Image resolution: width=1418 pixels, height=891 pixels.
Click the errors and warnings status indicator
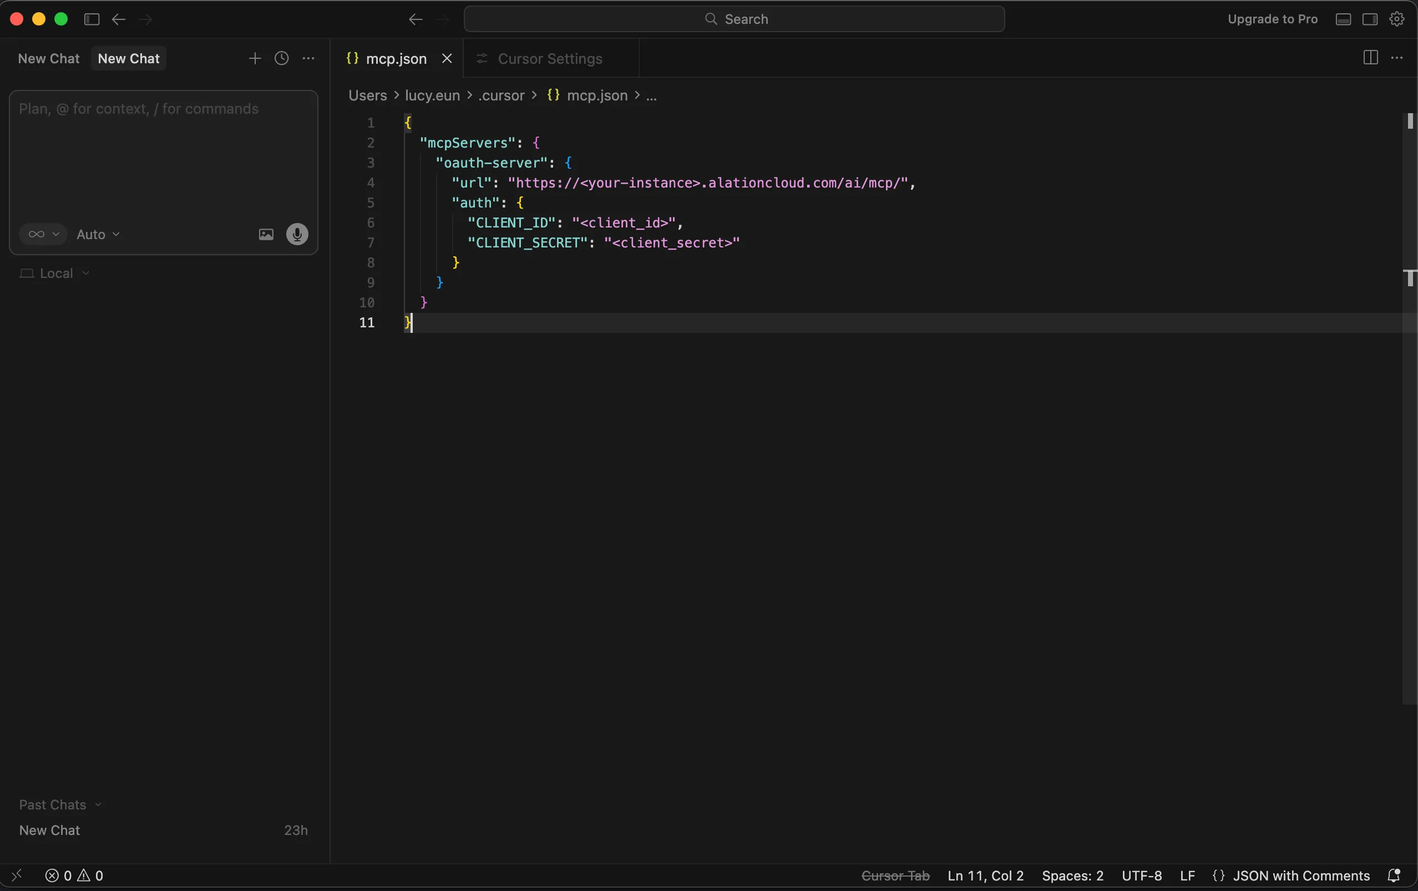coord(75,875)
